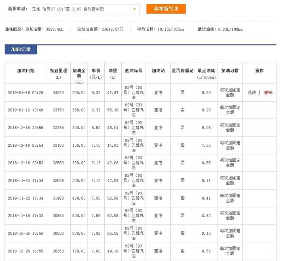Click the 33255 mileage cell
The image size is (283, 261).
[x=58, y=128]
